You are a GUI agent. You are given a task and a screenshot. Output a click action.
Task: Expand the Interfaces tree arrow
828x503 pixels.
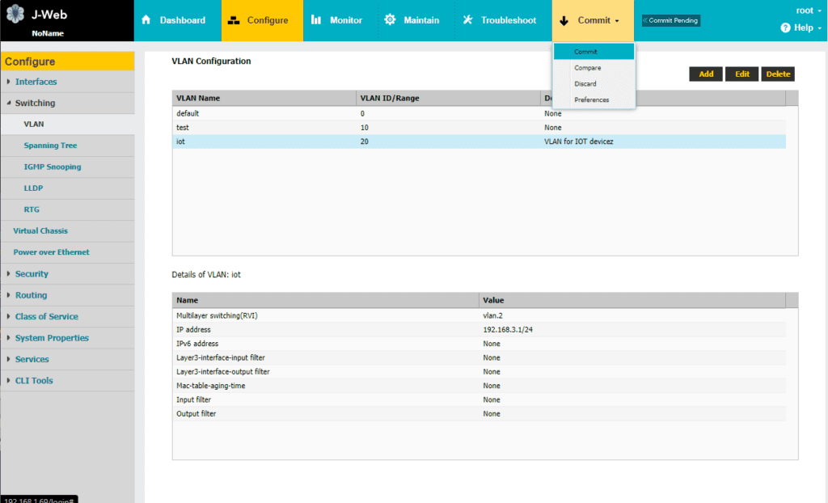pyautogui.click(x=8, y=82)
